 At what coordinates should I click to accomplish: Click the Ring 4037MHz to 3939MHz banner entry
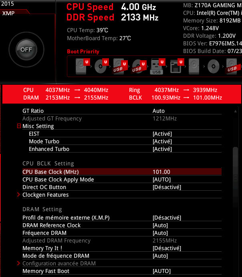click(173, 90)
